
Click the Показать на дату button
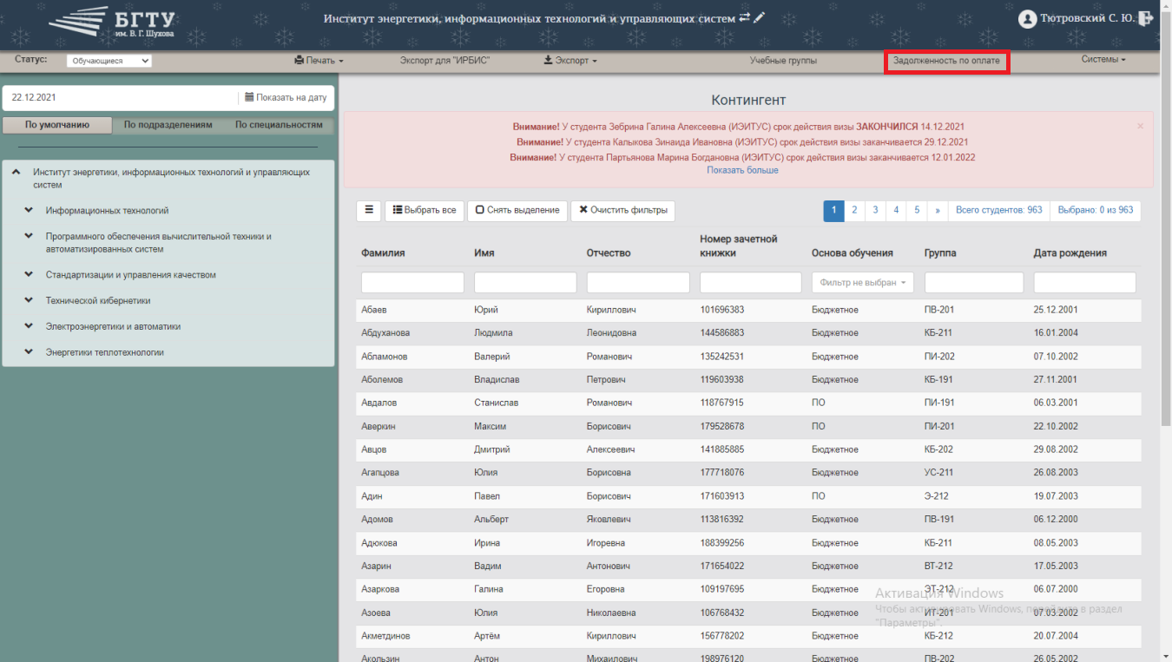(286, 98)
